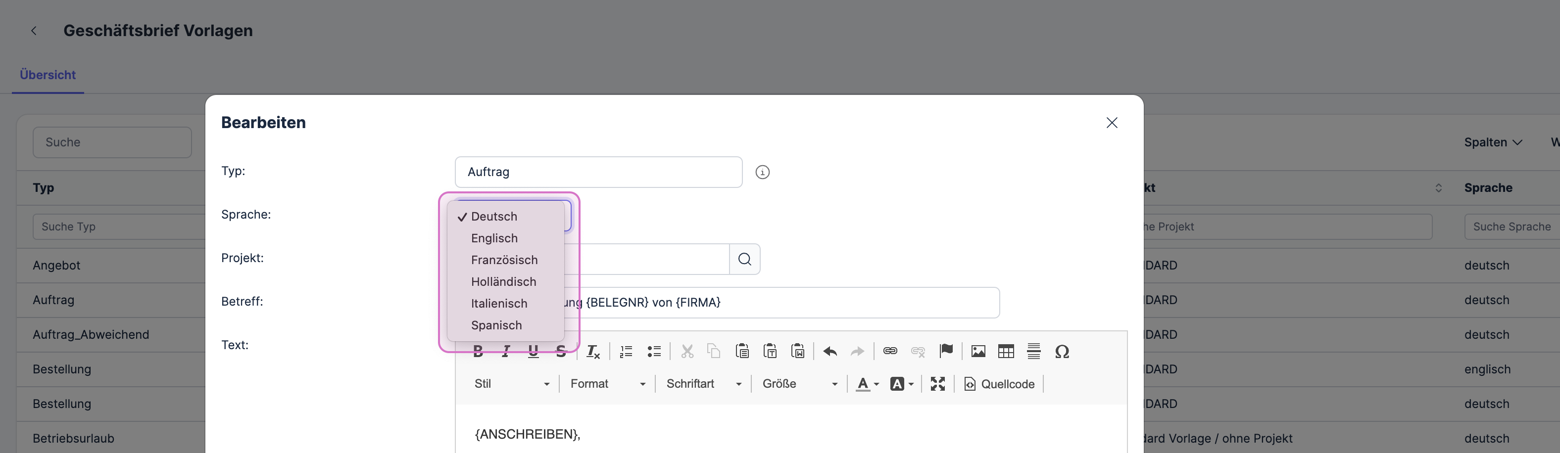The height and width of the screenshot is (453, 1560).
Task: Click the Quellcode button
Action: 999,384
